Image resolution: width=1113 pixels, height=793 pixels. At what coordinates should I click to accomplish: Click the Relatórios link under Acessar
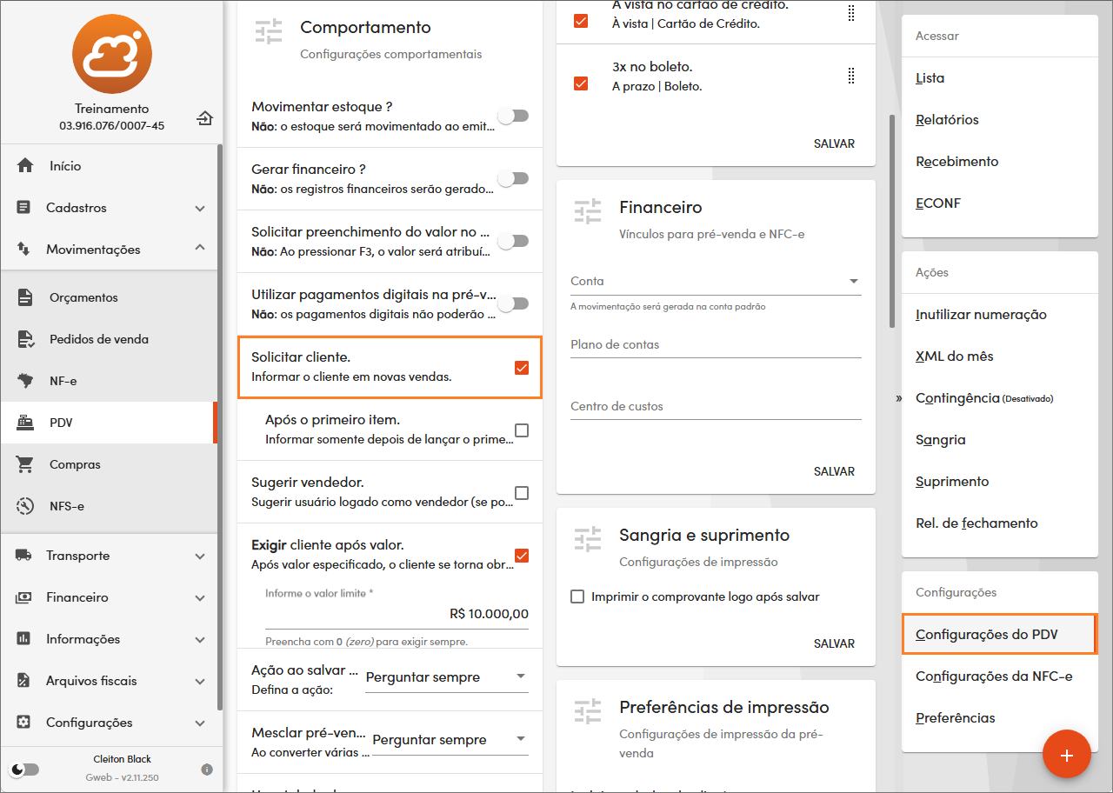947,120
